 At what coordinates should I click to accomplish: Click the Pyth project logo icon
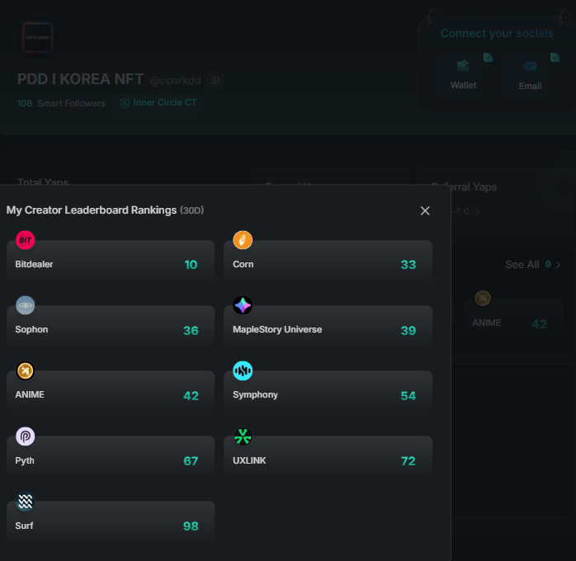click(25, 436)
